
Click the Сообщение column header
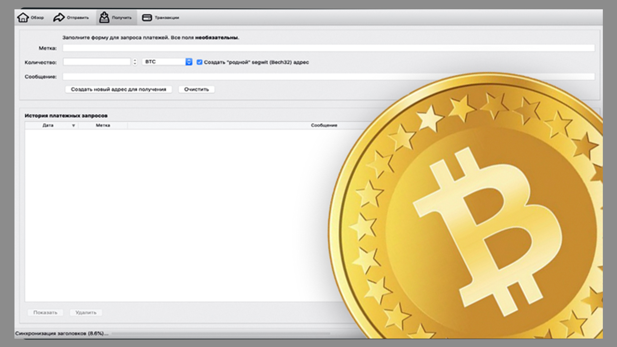324,125
